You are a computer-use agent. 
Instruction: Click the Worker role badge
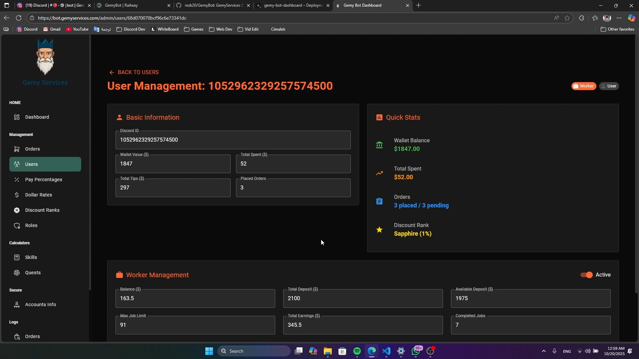pyautogui.click(x=583, y=86)
